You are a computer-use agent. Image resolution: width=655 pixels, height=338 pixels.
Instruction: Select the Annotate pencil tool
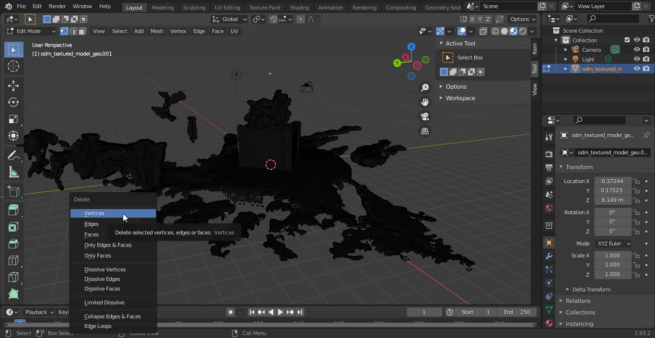pos(13,155)
